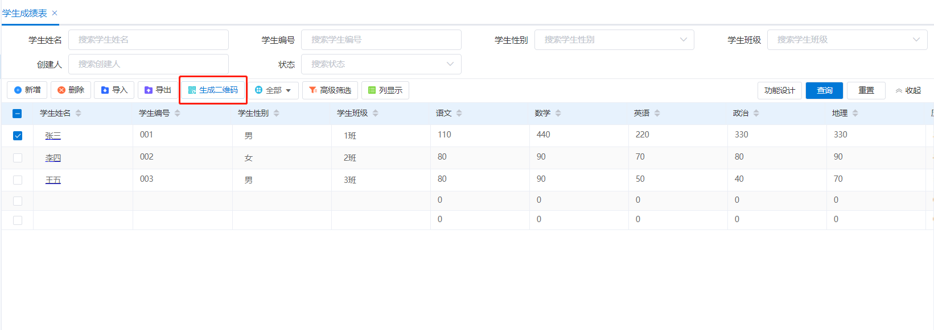Sort by 学生编号 column arrows
This screenshot has width=934, height=330.
(178, 113)
